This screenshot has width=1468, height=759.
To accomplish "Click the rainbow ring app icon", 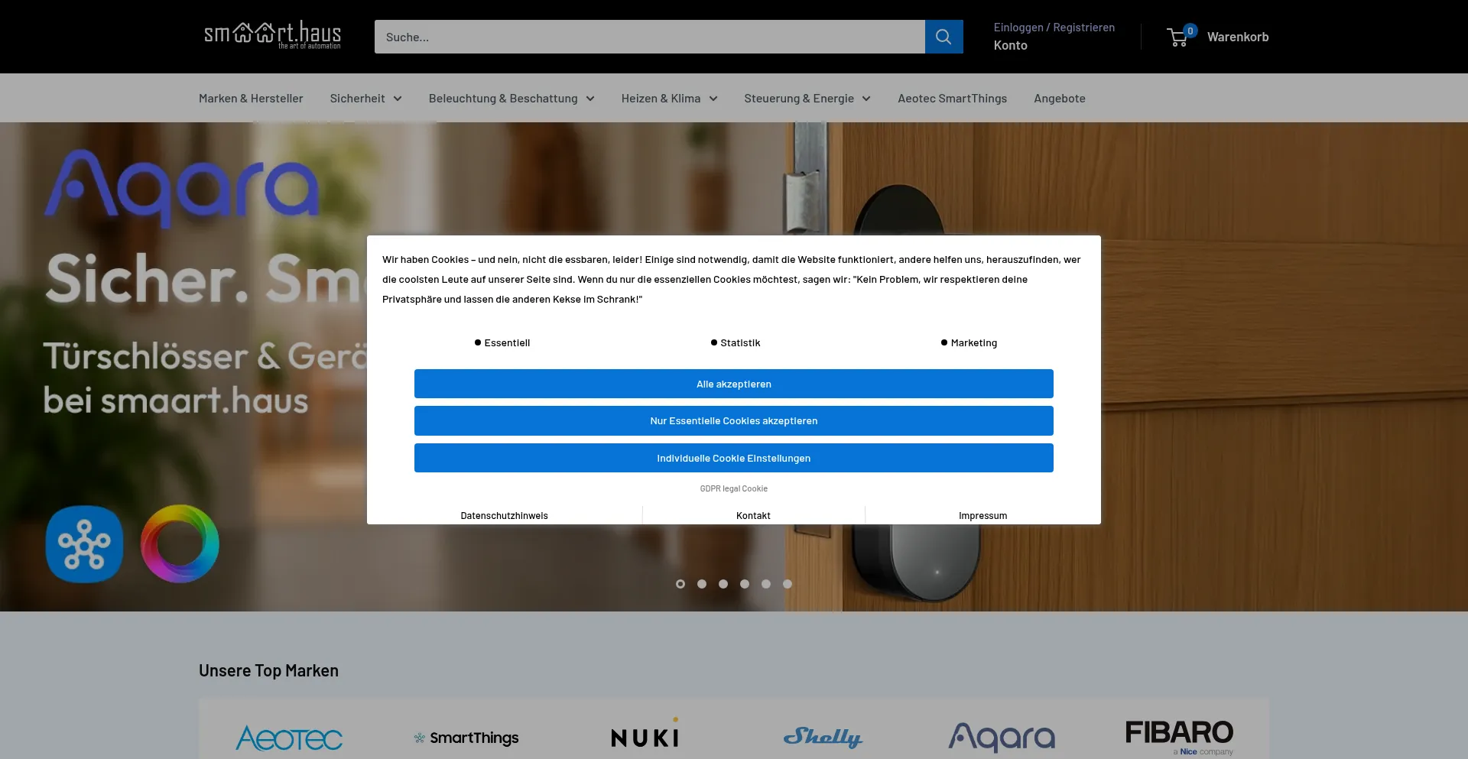I will (x=180, y=543).
